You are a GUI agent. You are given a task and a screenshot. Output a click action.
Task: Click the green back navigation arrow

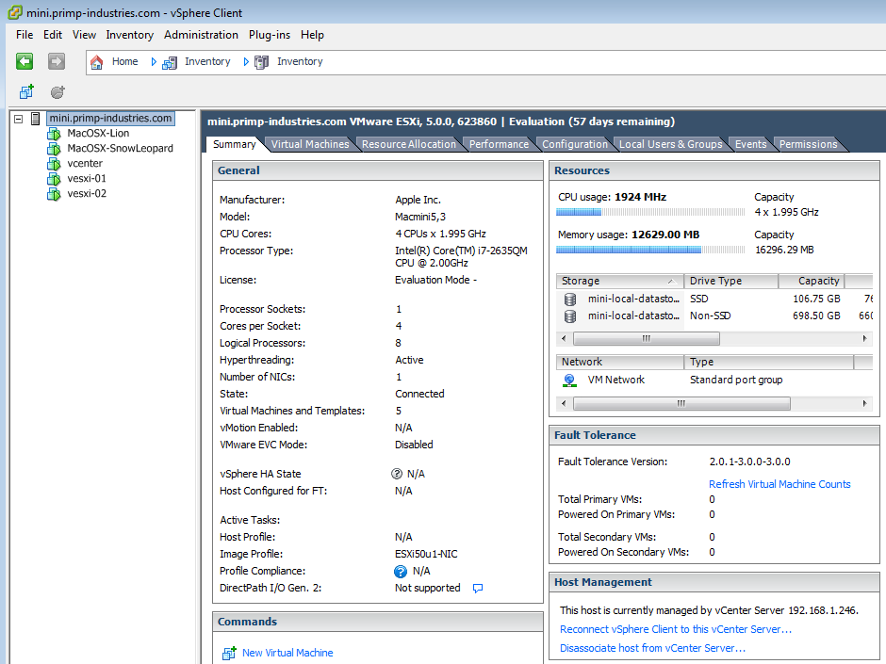pos(25,61)
